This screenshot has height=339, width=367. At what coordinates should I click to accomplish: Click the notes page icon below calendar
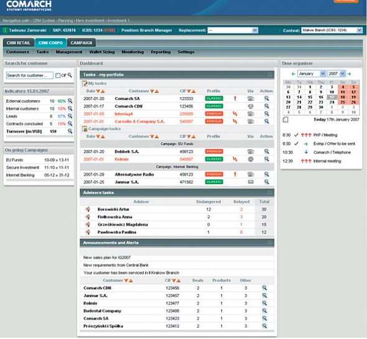[286, 119]
